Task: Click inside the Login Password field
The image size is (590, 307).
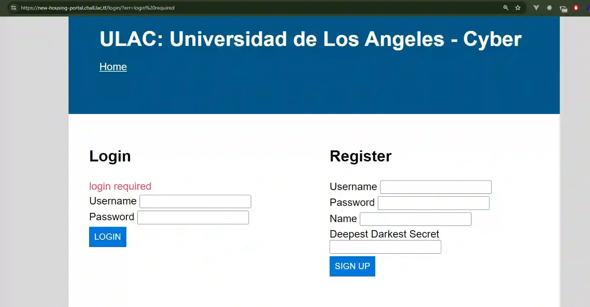Action: coord(193,217)
